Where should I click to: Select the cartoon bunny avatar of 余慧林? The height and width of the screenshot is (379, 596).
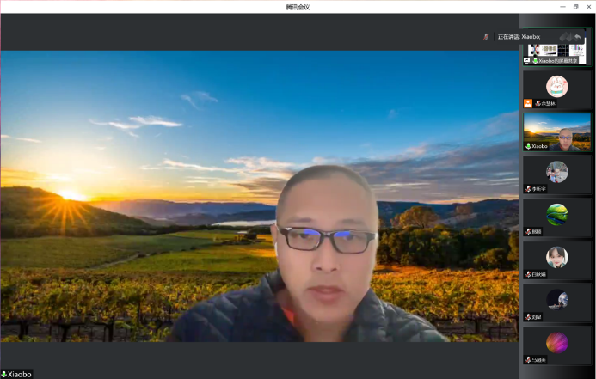coord(557,86)
